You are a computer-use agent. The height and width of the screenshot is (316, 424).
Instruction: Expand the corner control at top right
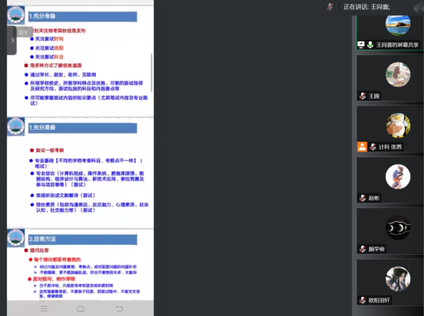click(419, 6)
